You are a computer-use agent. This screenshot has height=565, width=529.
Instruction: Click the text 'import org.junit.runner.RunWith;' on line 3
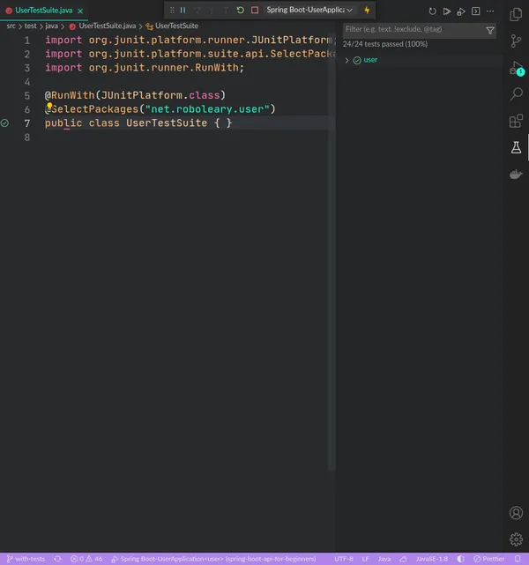click(145, 68)
